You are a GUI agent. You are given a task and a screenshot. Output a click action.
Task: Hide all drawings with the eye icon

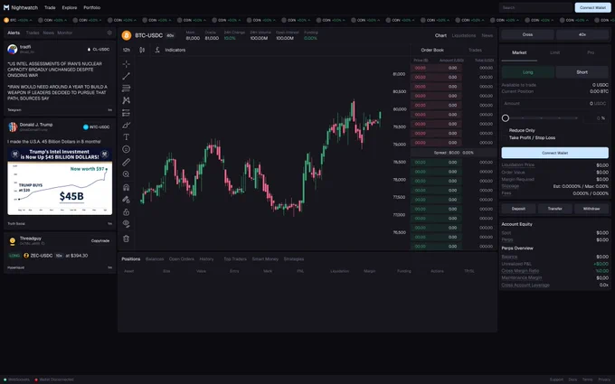click(126, 224)
